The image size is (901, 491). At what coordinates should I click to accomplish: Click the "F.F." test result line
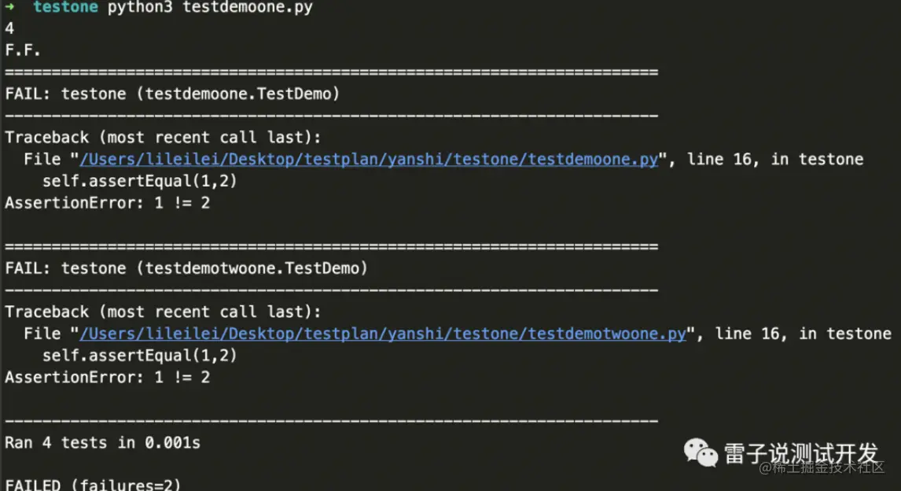23,50
